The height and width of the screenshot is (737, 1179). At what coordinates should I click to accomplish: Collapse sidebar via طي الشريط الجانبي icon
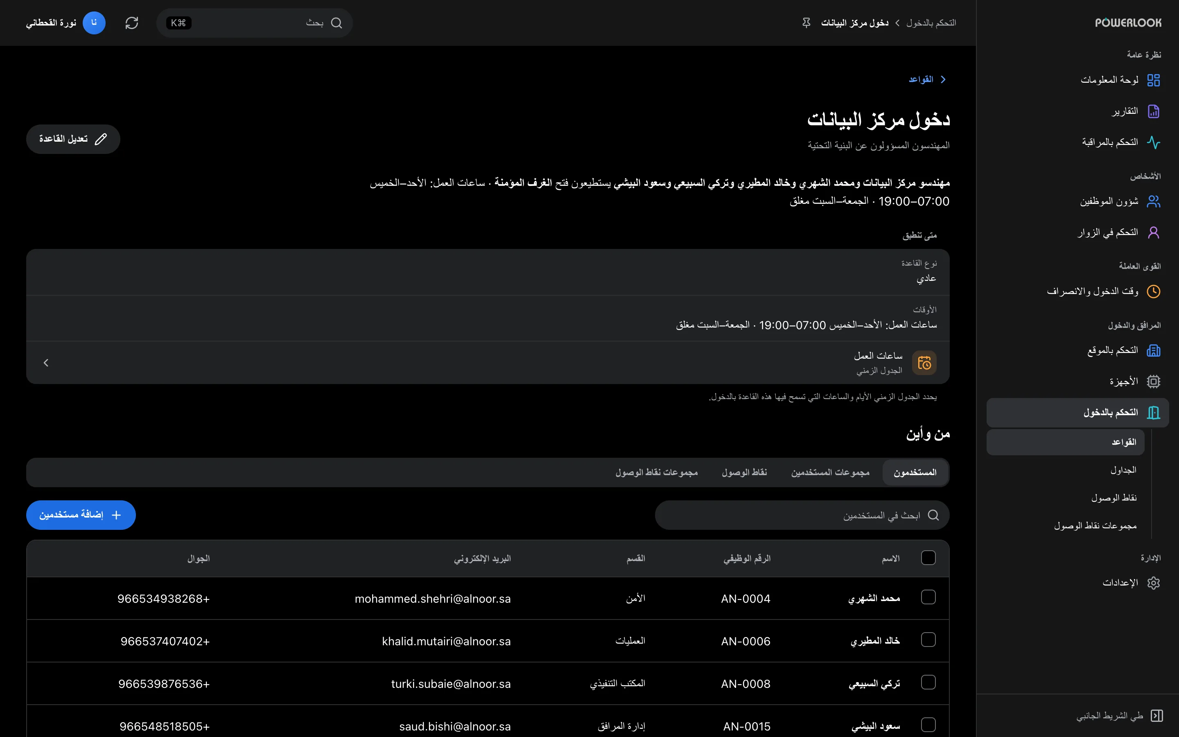tap(1156, 716)
